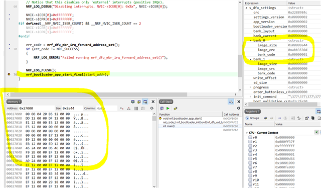Viewport: 321px width, 188px height.
Task: Click the grey columns icon in Memory toolbar
Action: [x=136, y=109]
